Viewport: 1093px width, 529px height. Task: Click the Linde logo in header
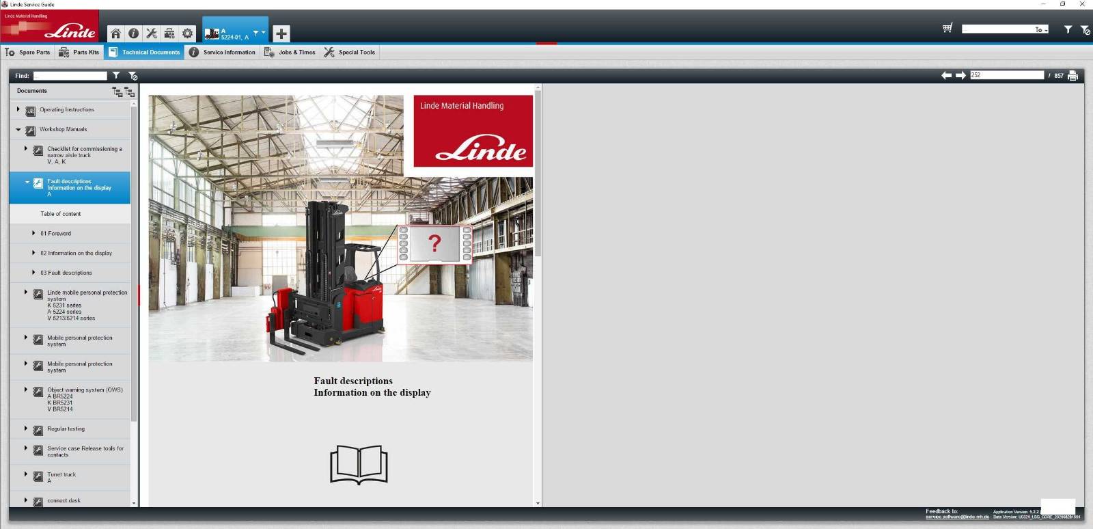coord(49,26)
